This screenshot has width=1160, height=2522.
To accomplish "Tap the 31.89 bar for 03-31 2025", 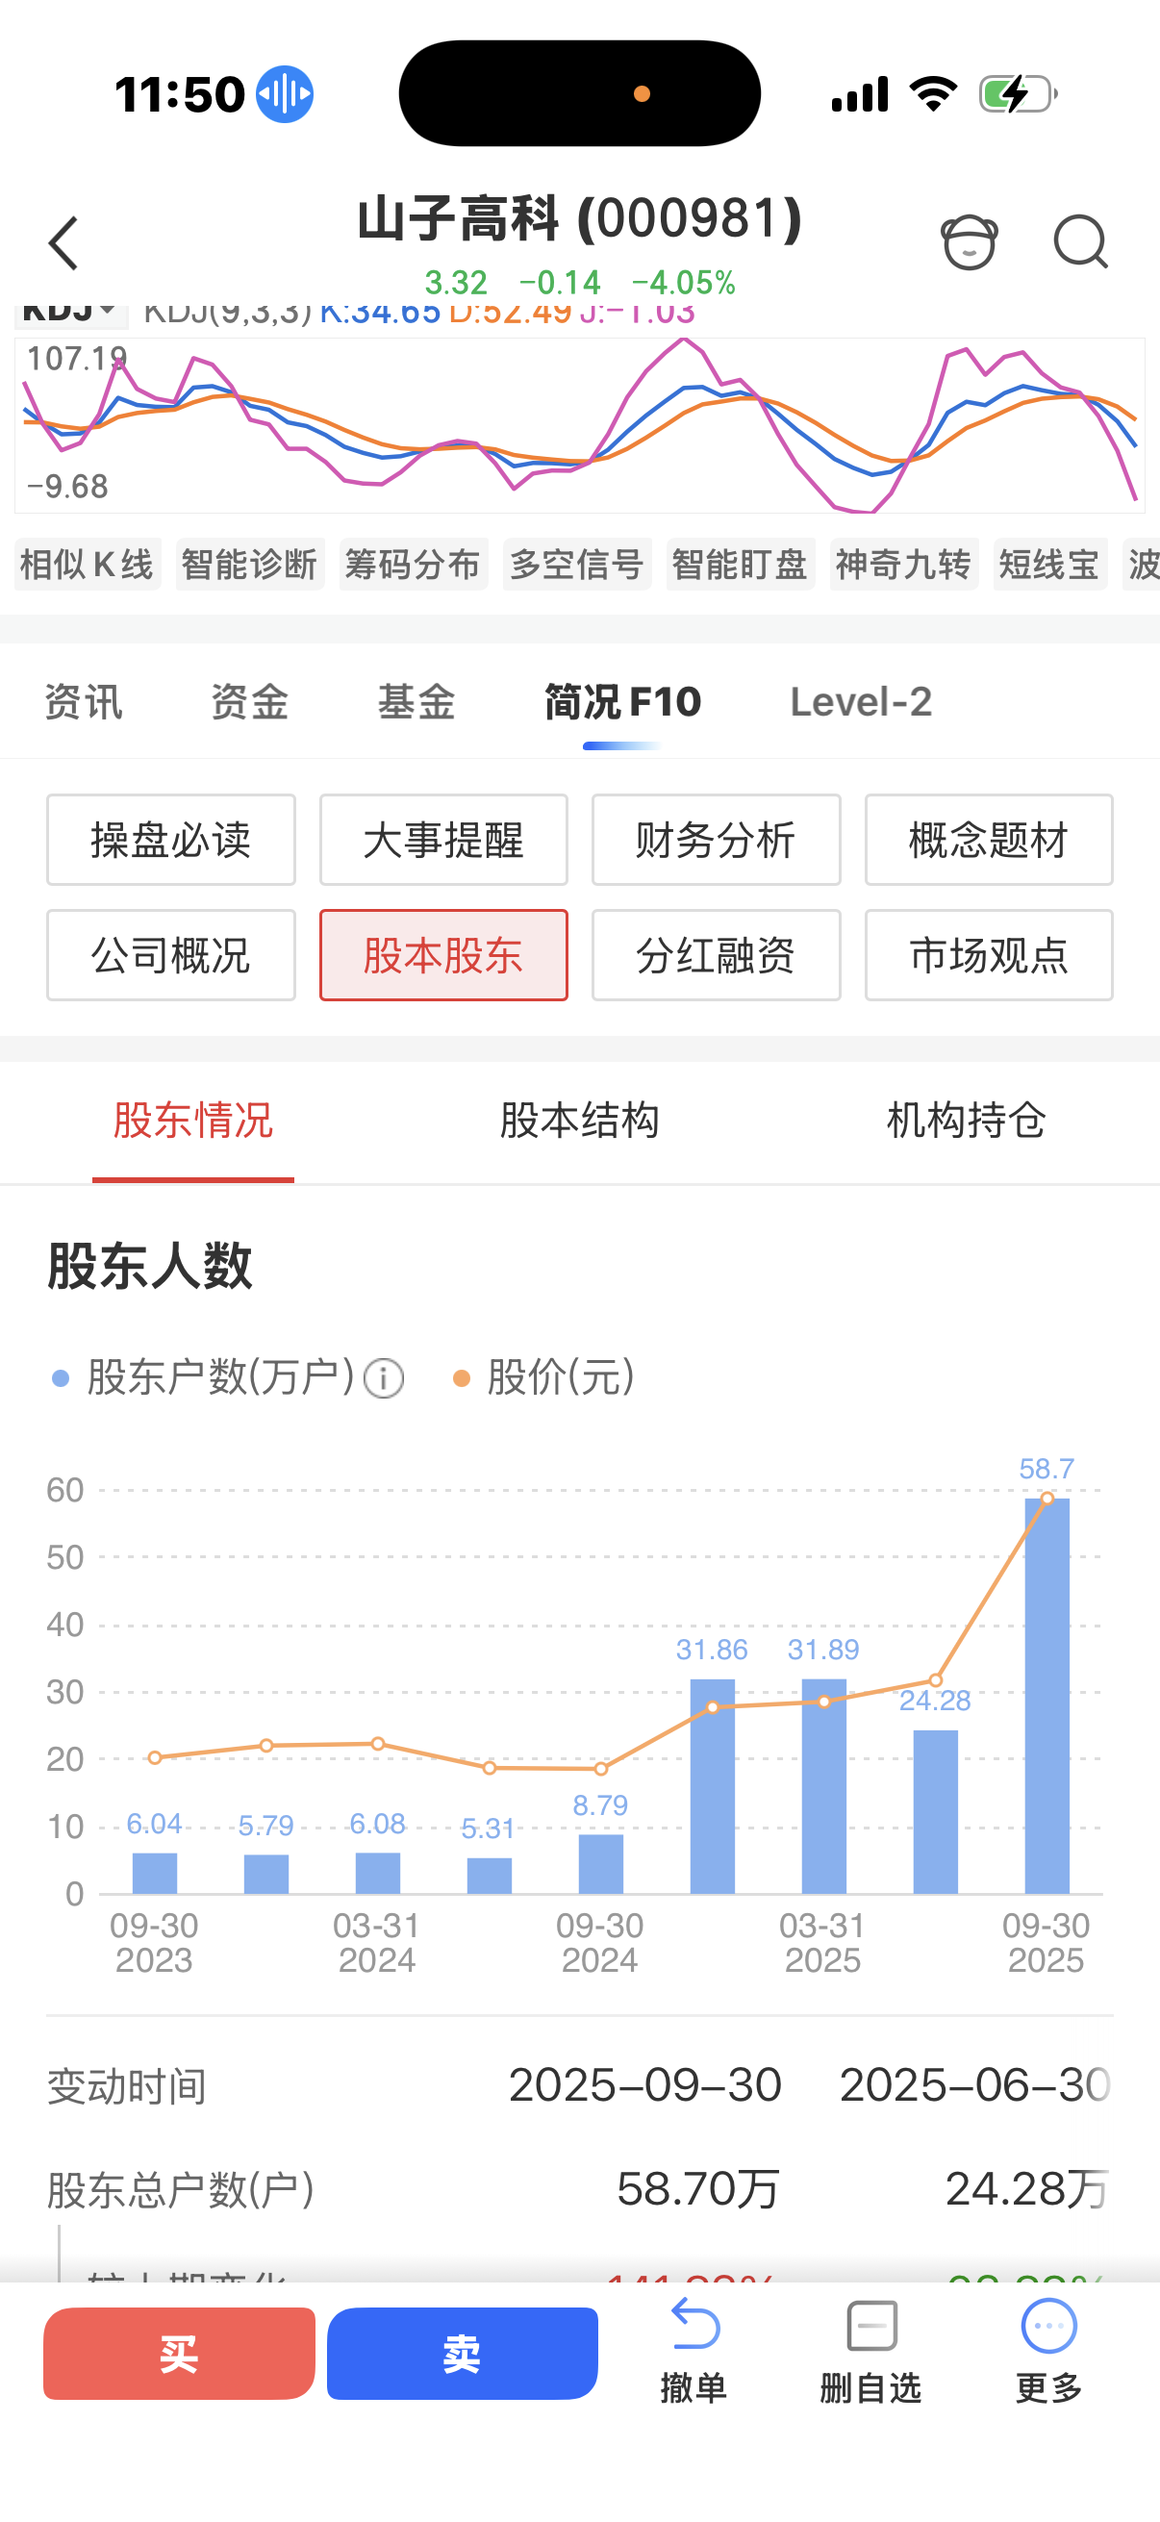I will 824,1786.
